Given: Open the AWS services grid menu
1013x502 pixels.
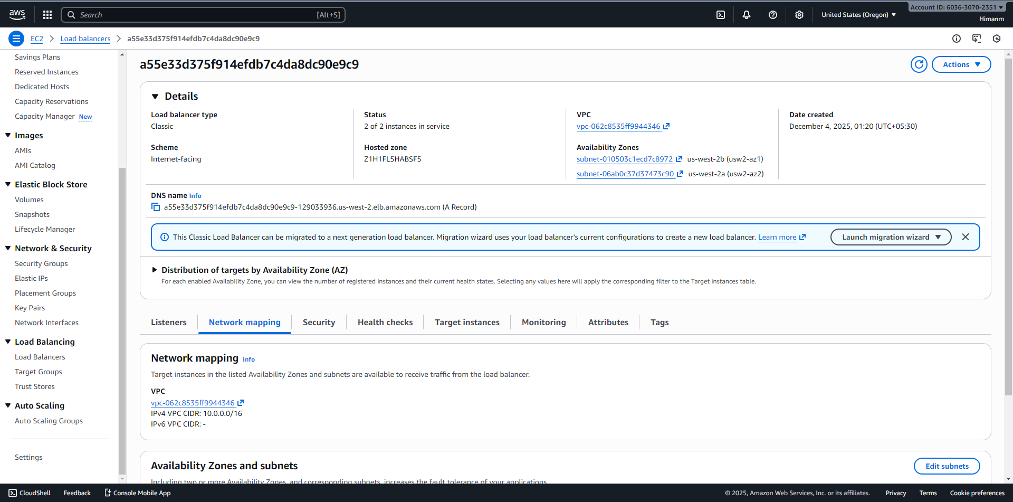Looking at the screenshot, I should pos(47,14).
